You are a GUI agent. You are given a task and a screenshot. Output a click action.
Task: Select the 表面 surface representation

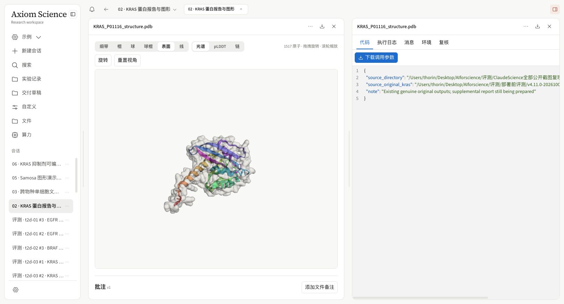[x=166, y=47]
